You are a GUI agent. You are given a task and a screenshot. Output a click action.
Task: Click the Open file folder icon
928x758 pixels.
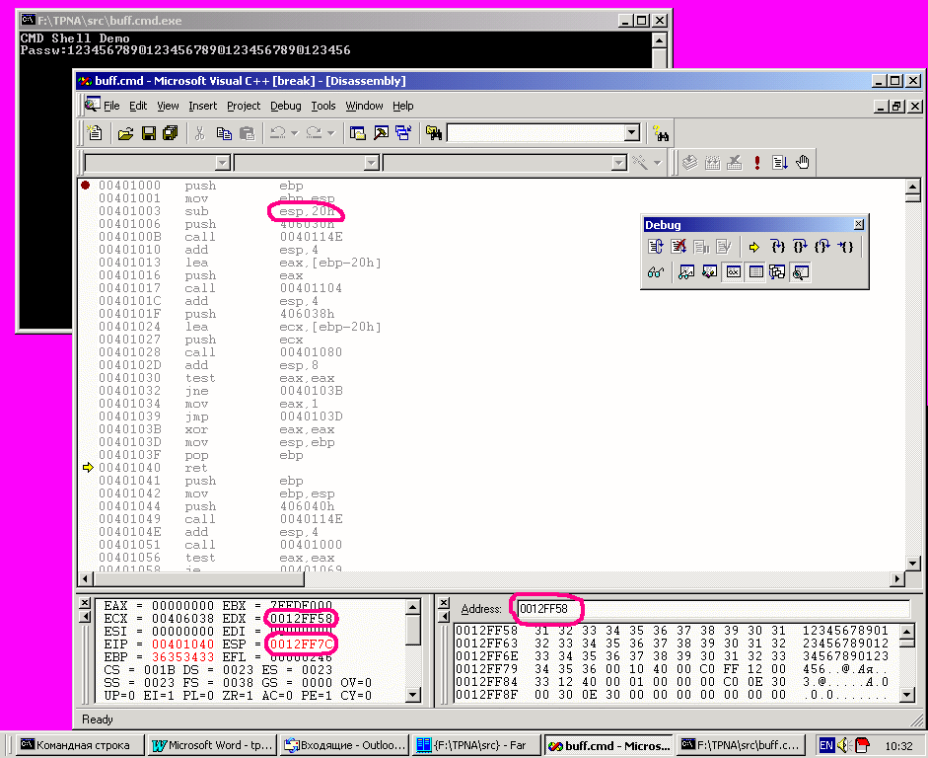tap(125, 133)
